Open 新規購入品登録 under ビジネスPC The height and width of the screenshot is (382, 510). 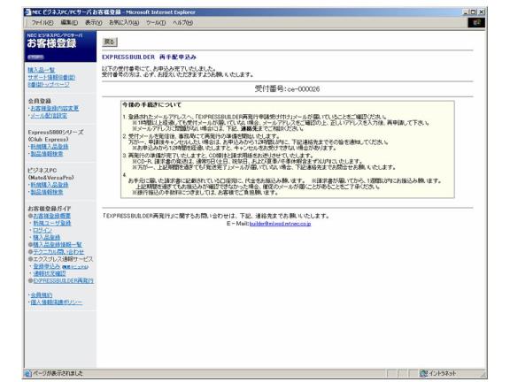(x=50, y=185)
